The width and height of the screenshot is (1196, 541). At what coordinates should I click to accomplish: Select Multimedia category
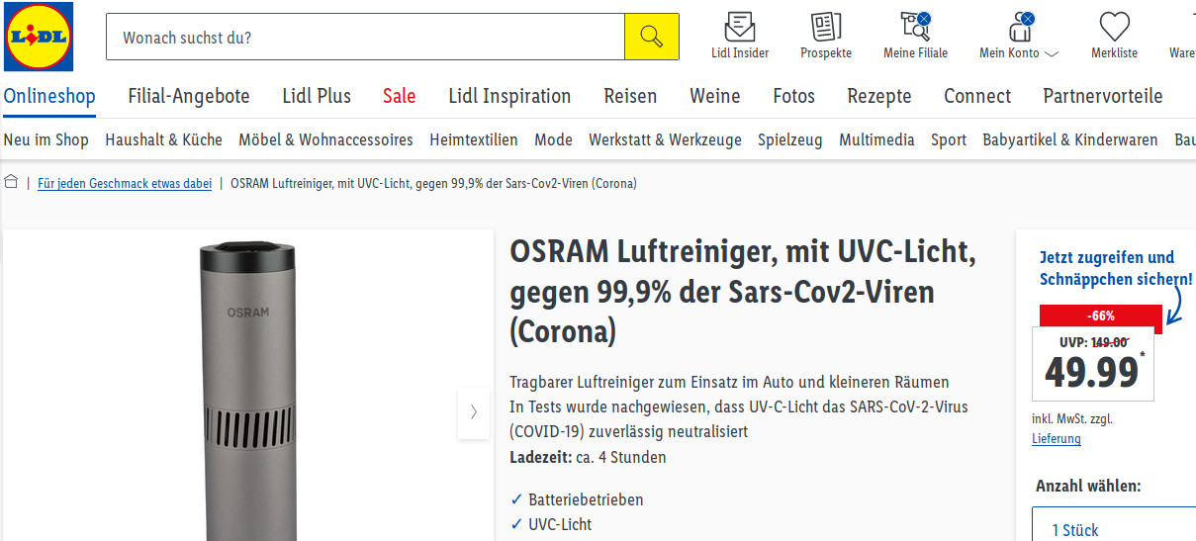pyautogui.click(x=876, y=139)
